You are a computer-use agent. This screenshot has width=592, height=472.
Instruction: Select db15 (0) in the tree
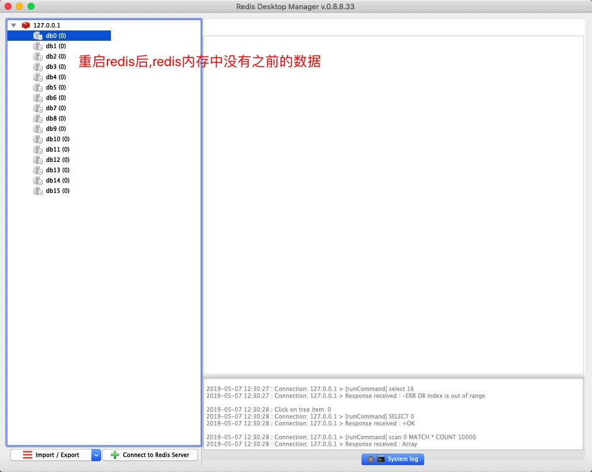[58, 191]
